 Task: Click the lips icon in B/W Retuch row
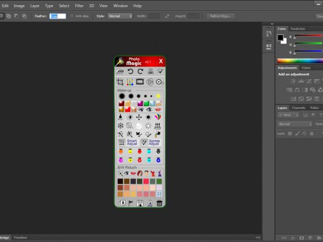[x=133, y=173]
